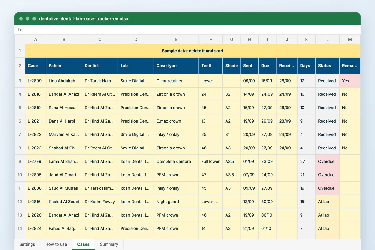375x250 pixels.
Task: Click the 'Overdue' status for L-2799
Action: (327, 161)
